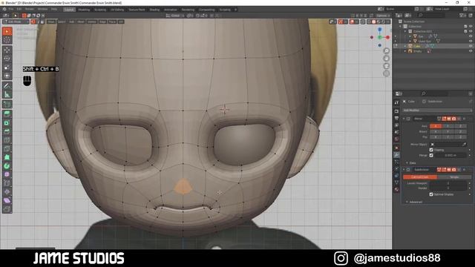
Task: Open the Select menu in viewport header
Action: pos(61,22)
